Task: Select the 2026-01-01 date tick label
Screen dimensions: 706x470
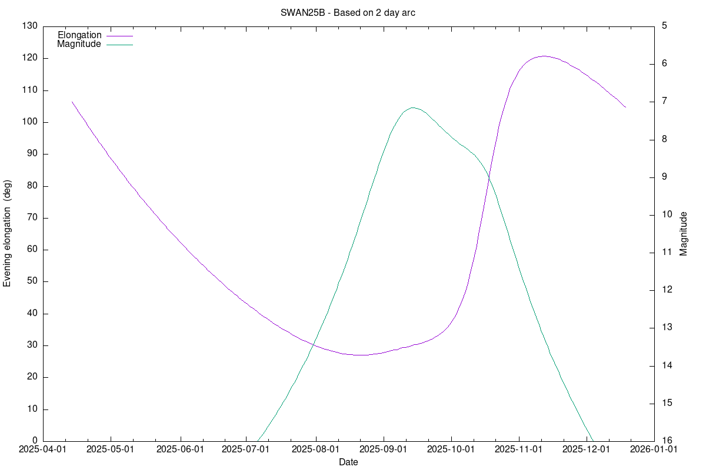Action: tap(654, 449)
